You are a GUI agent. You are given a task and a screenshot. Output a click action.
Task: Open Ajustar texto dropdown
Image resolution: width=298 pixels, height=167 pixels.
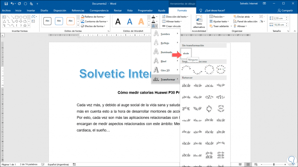coord(219,22)
